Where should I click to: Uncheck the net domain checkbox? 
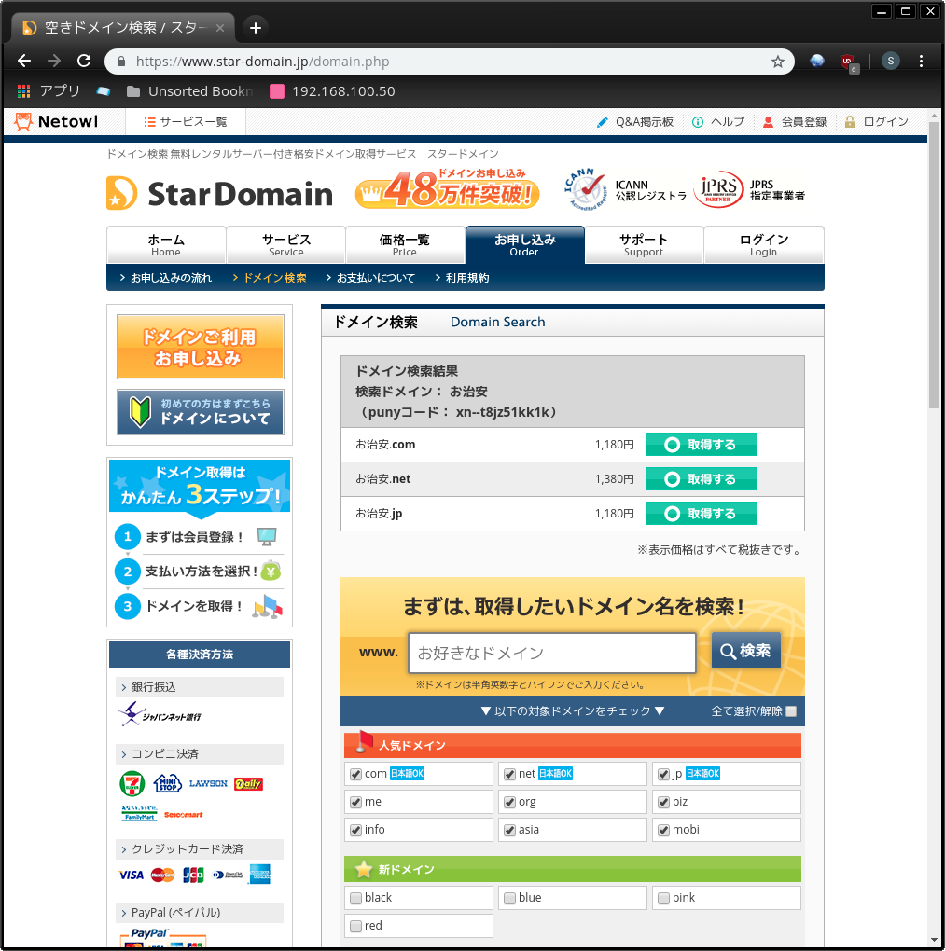point(509,775)
